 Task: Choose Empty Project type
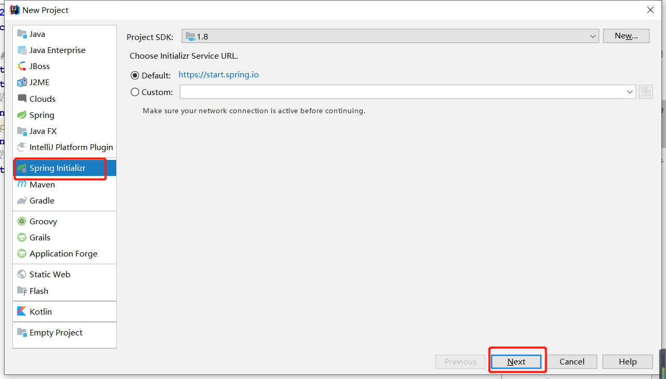64,332
